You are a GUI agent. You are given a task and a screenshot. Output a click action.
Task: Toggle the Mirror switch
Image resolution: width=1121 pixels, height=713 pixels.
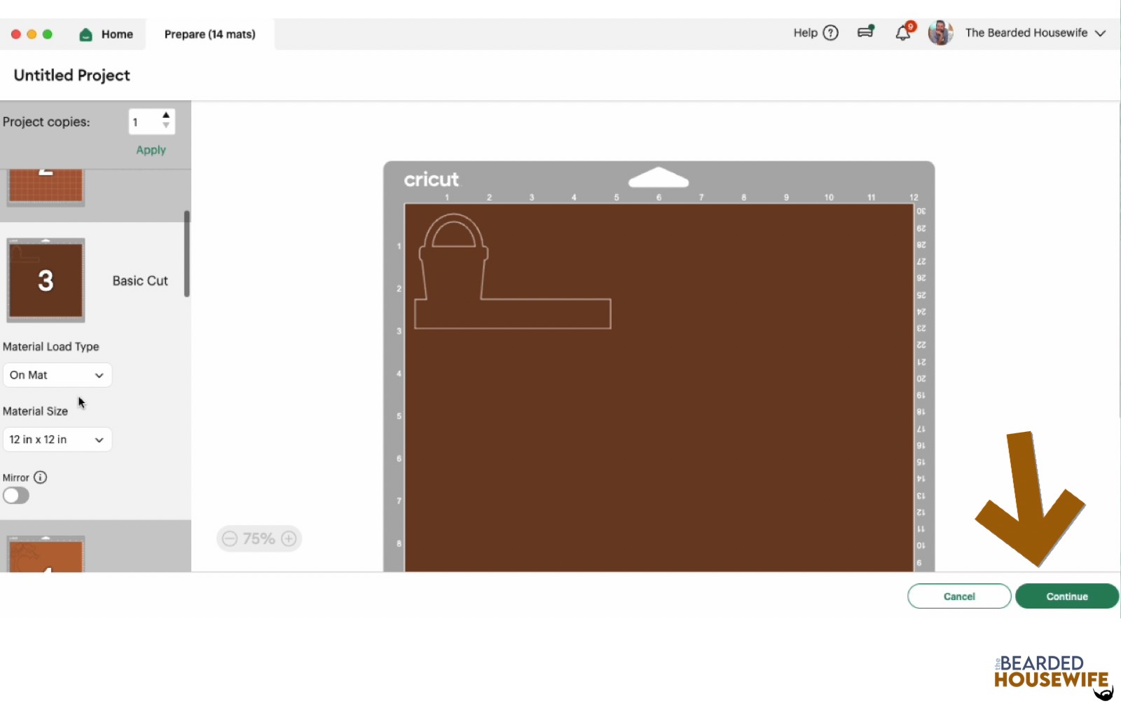click(x=16, y=496)
